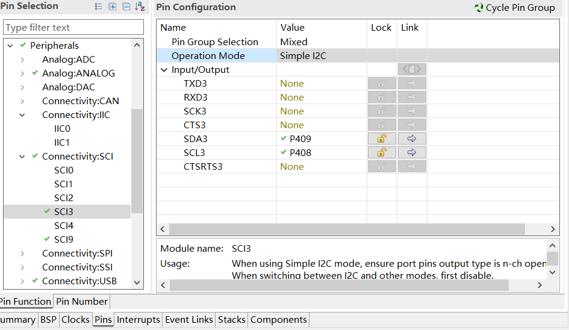Click the Expand All icon in Pin Selection
This screenshot has height=330, width=569.
click(113, 7)
